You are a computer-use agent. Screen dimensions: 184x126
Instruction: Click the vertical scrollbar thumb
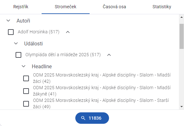point(181,36)
